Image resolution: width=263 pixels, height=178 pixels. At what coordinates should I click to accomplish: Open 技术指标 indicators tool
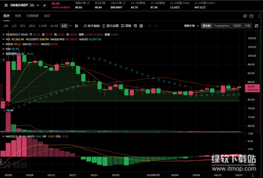pos(92,26)
